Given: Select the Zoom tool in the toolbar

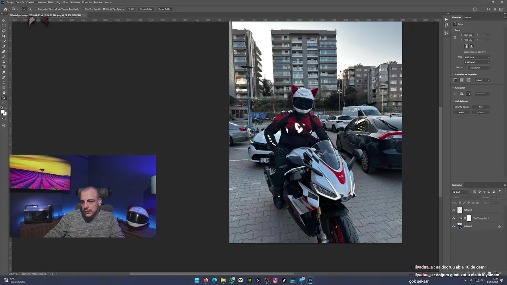Looking at the screenshot, I should click(x=4, y=98).
